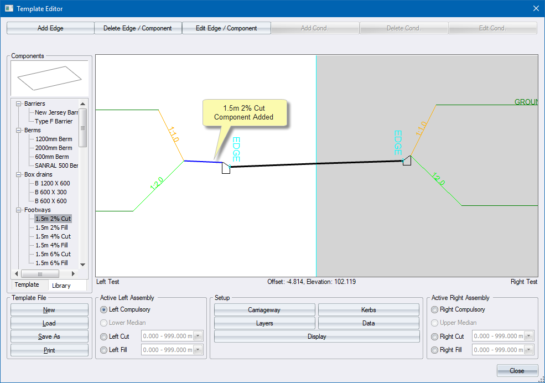Click the tree's horizontal scroll right arrow

coord(74,274)
